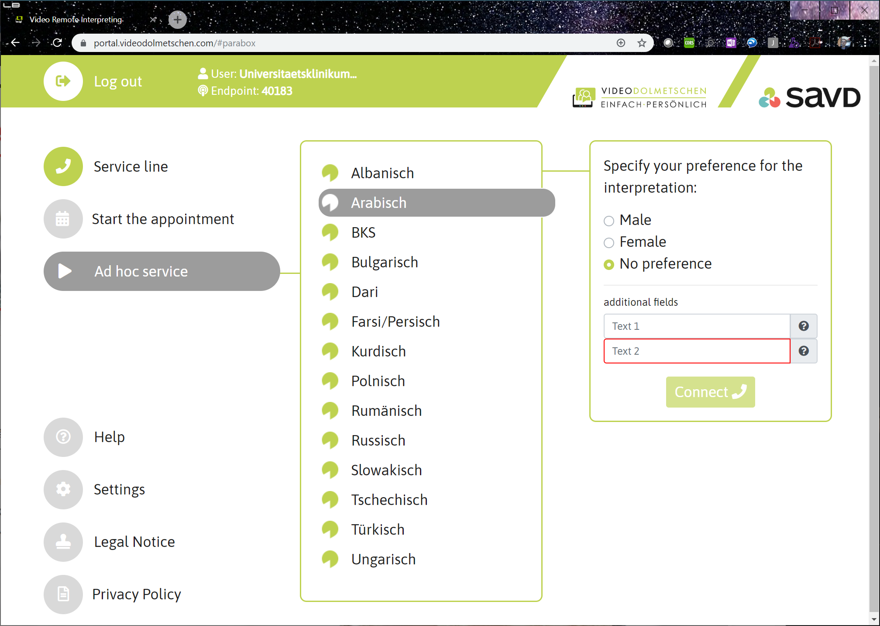Viewport: 880px width, 626px height.
Task: Click into the Text 2 input field
Action: click(697, 351)
